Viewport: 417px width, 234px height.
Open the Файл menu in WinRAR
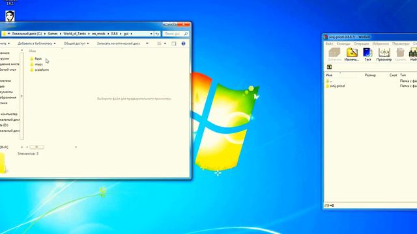pyautogui.click(x=329, y=44)
